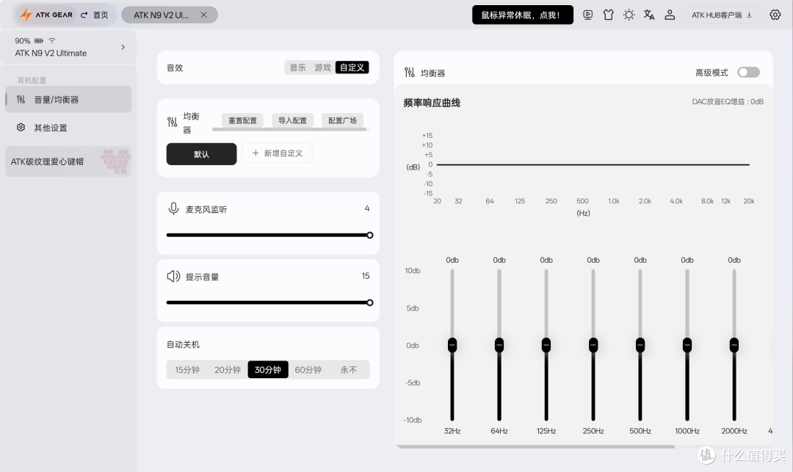Adjust the 麦克风监听 slider handle
The height and width of the screenshot is (472, 793).
point(369,235)
